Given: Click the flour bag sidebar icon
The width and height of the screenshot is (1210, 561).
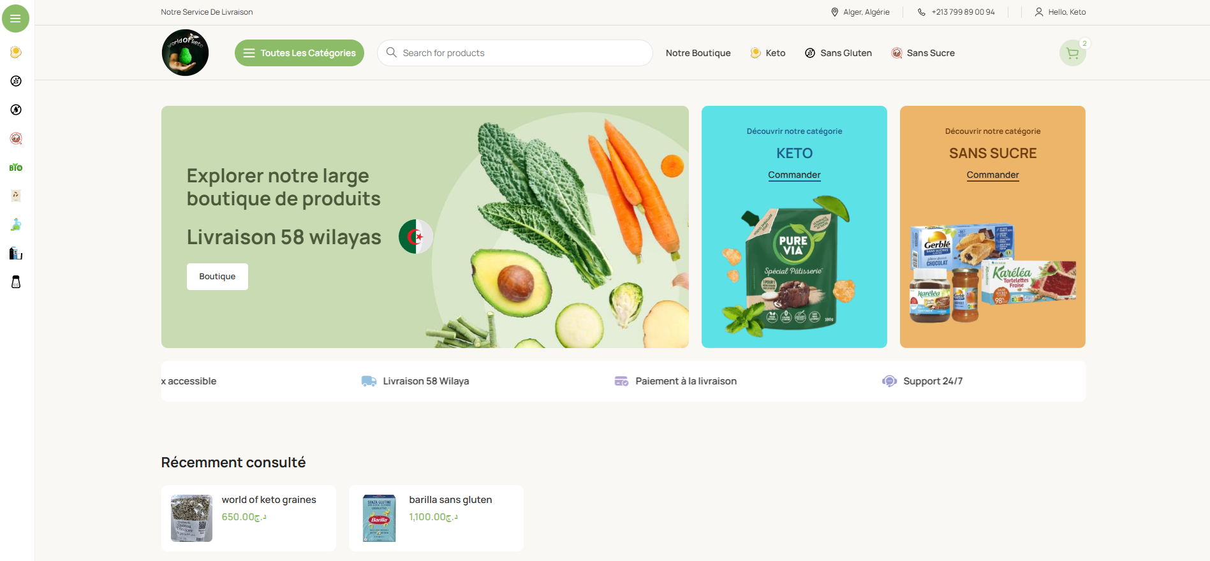Looking at the screenshot, I should pyautogui.click(x=16, y=196).
